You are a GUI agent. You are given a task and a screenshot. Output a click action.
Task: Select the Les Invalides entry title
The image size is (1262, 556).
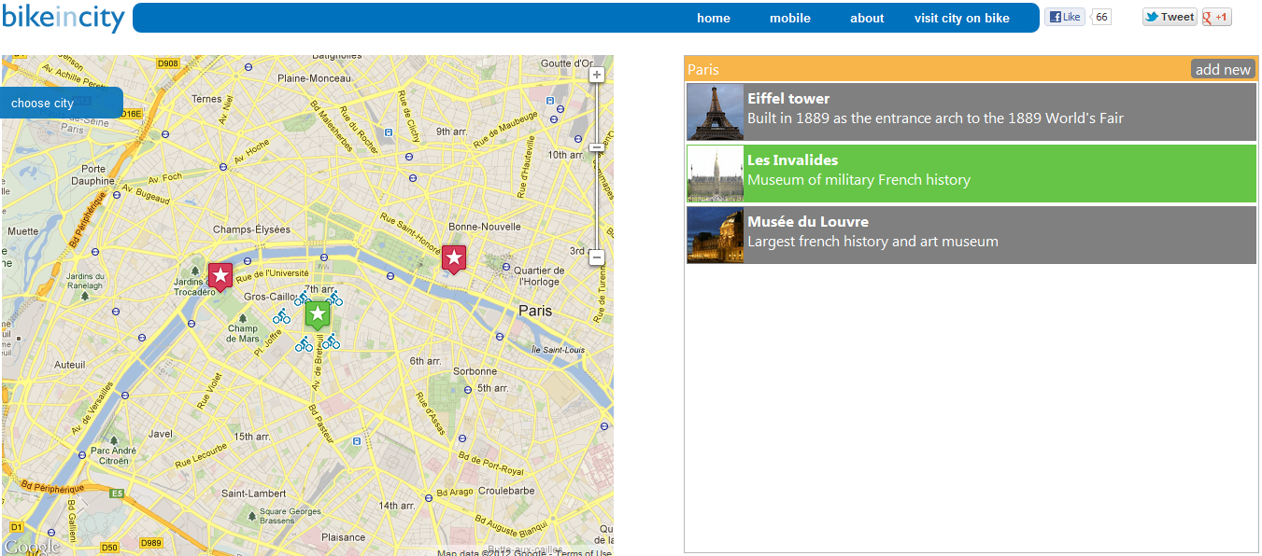(793, 160)
